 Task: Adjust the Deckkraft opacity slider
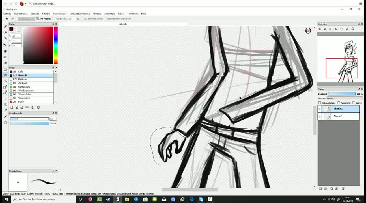pyautogui.click(x=342, y=94)
